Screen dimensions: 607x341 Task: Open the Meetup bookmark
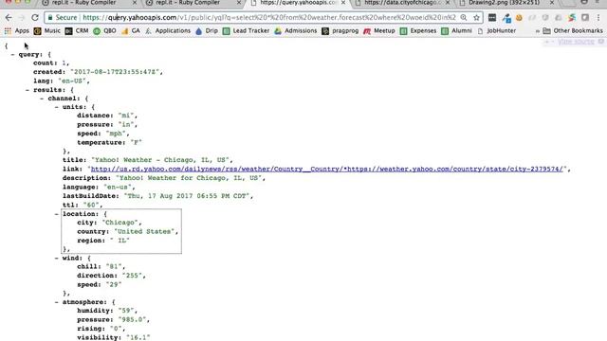pyautogui.click(x=379, y=31)
